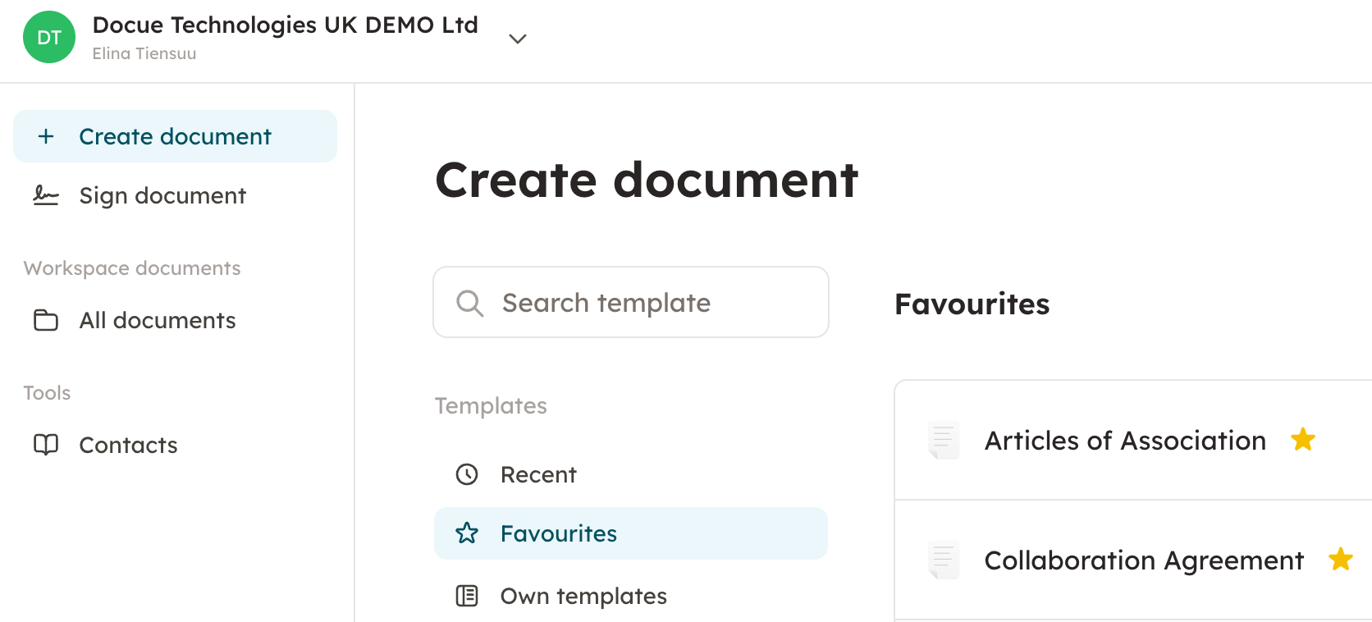This screenshot has height=622, width=1372.
Task: Click the folder icon beside All documents
Action: (46, 320)
